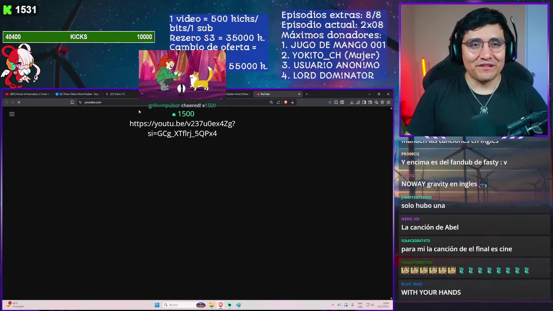
Task: Open the downloads arrow icon
Action: (352, 102)
